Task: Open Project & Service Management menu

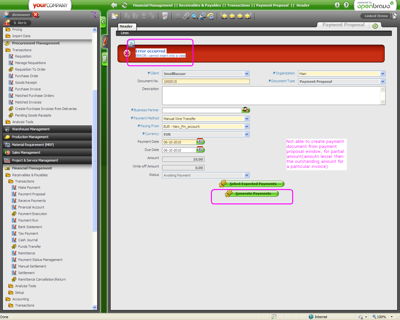Action: pos(47,160)
